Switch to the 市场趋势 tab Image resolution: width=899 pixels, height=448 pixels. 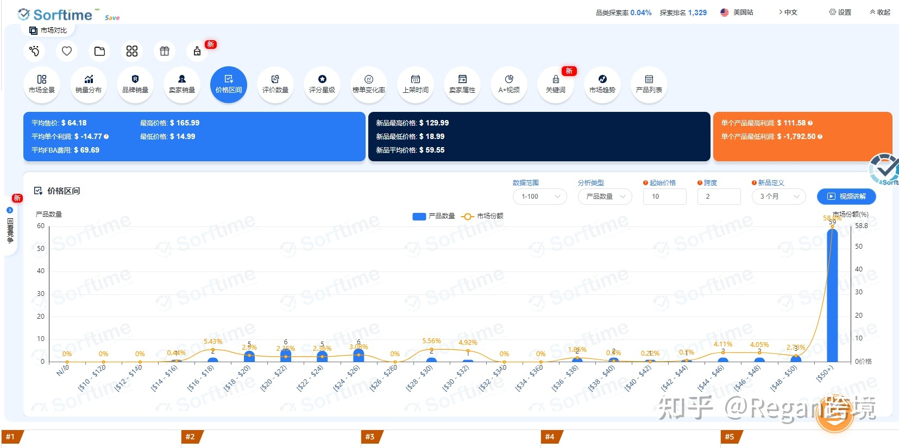[602, 84]
